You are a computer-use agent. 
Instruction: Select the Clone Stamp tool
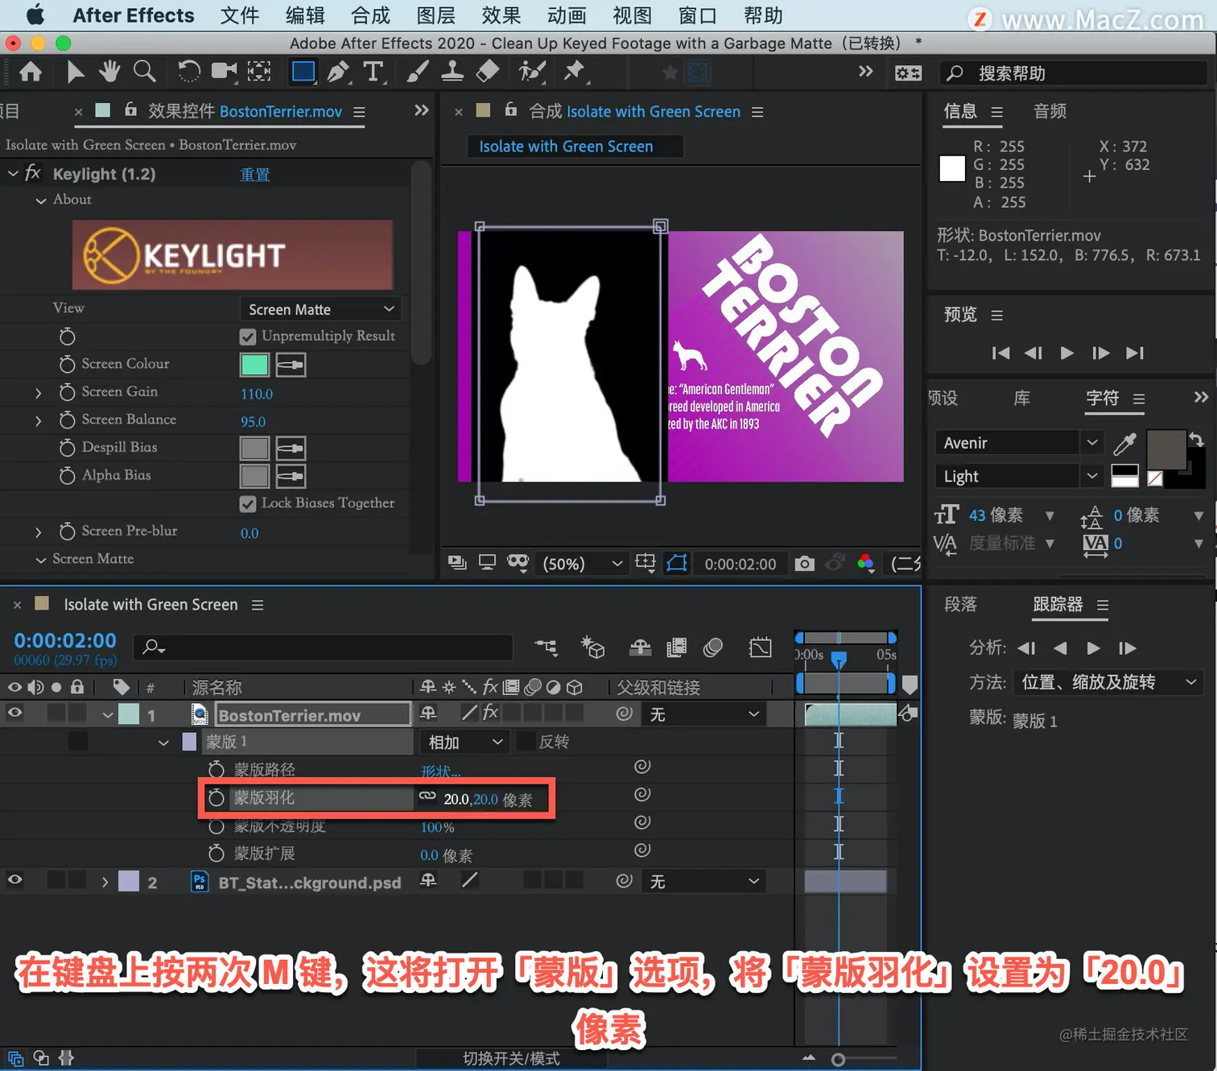pyautogui.click(x=452, y=72)
